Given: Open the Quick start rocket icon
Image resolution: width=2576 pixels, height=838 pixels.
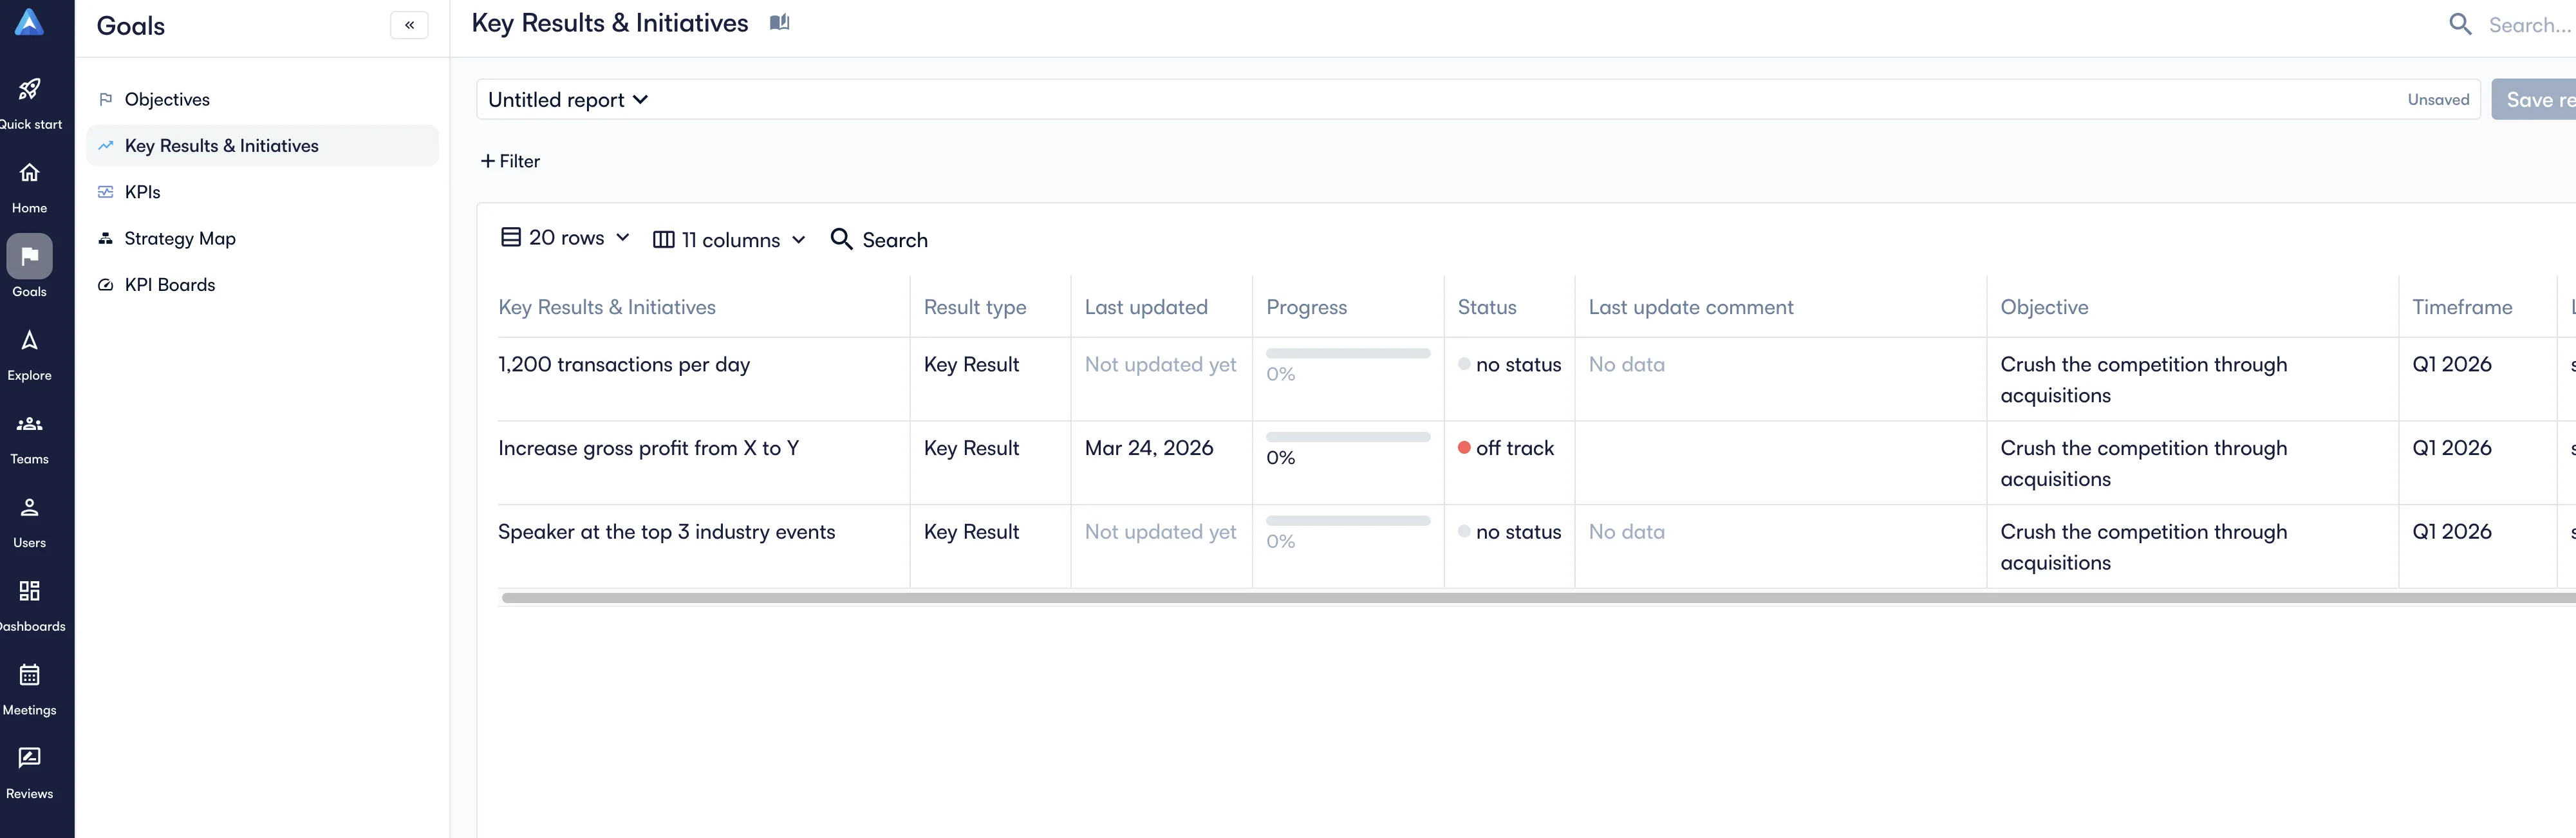Looking at the screenshot, I should pos(29,90).
